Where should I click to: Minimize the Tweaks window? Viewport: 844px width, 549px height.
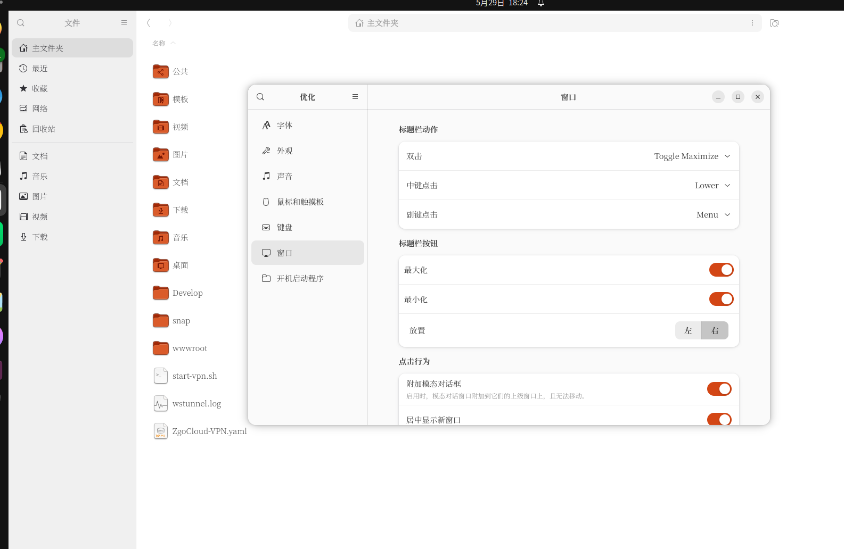(x=718, y=97)
